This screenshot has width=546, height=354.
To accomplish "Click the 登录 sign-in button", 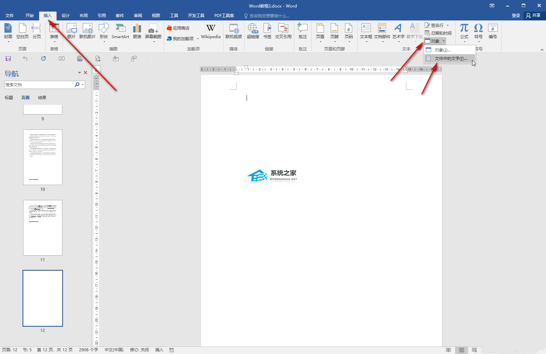I will [x=516, y=16].
